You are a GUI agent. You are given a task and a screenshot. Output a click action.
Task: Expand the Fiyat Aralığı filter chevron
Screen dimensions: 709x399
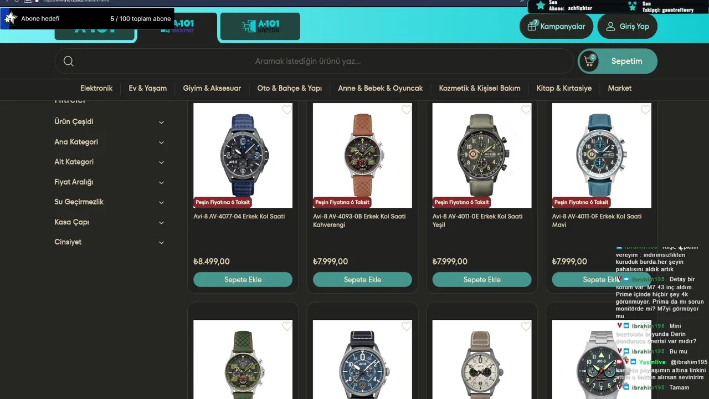coord(161,182)
